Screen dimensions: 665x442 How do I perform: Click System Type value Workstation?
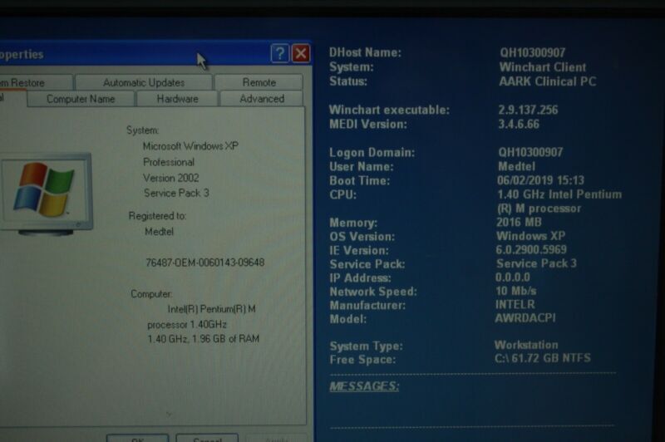point(526,345)
